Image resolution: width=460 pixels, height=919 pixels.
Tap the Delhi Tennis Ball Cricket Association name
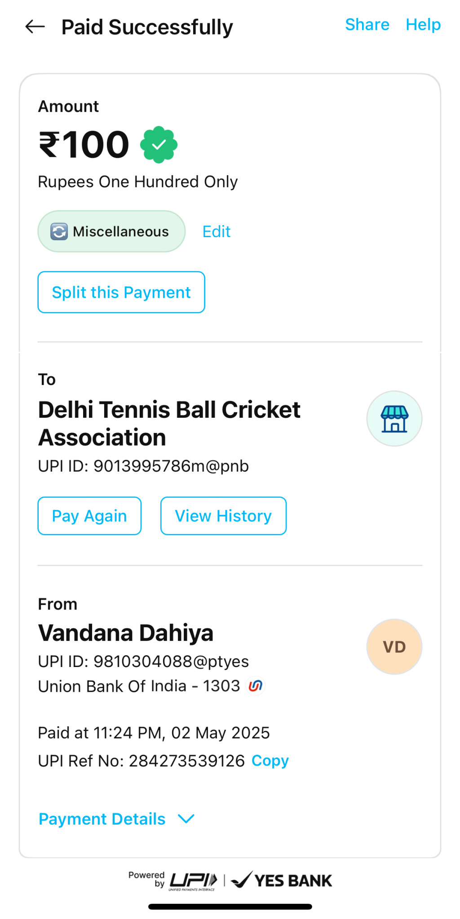click(x=169, y=423)
